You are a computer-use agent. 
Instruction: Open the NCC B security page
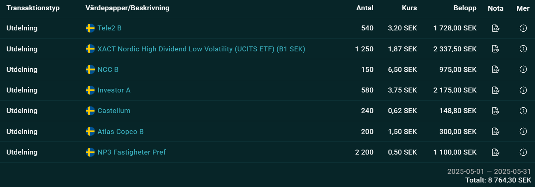point(108,69)
